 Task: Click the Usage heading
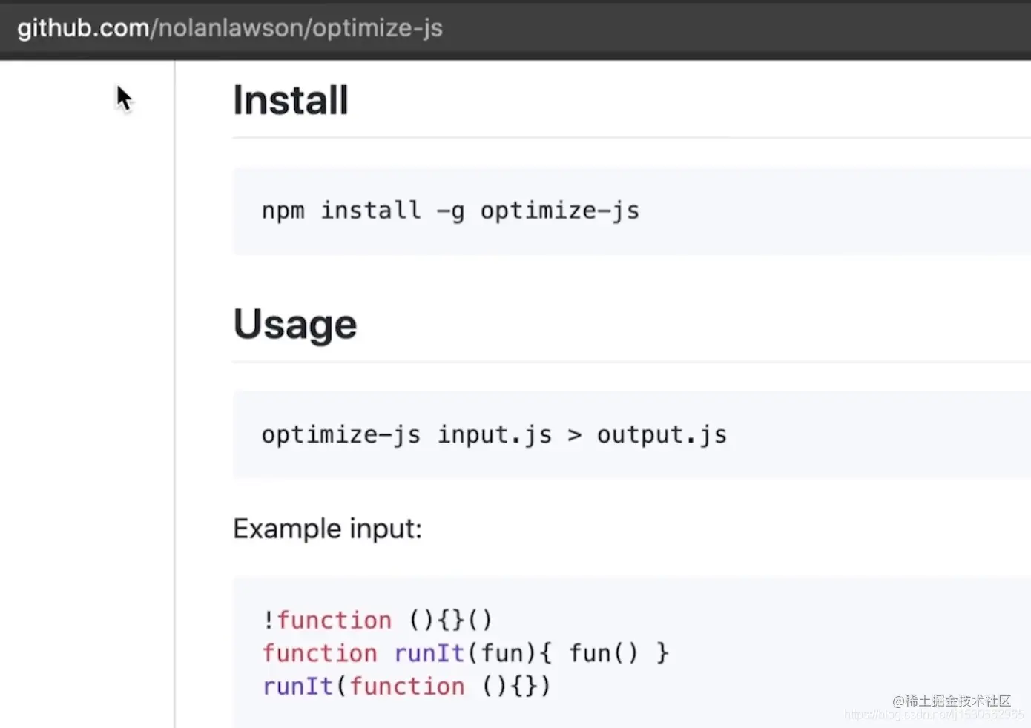(295, 325)
